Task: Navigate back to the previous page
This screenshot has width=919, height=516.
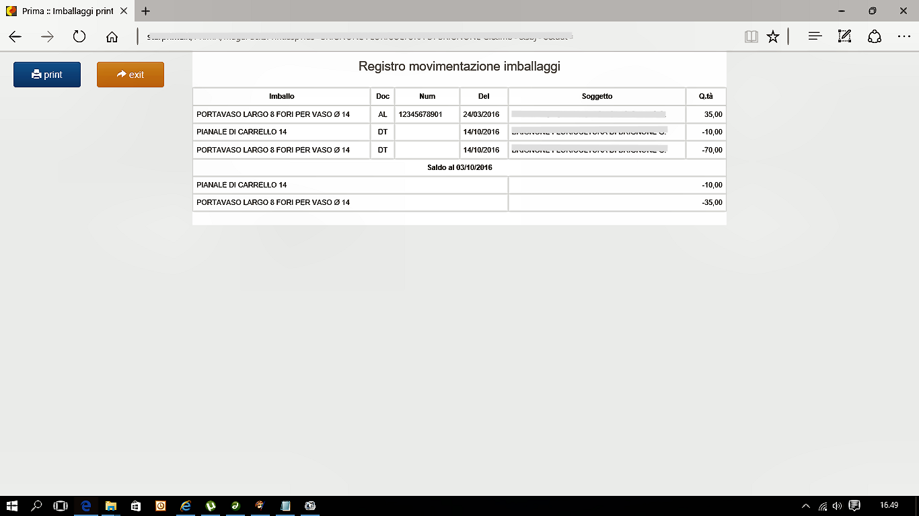Action: (15, 37)
